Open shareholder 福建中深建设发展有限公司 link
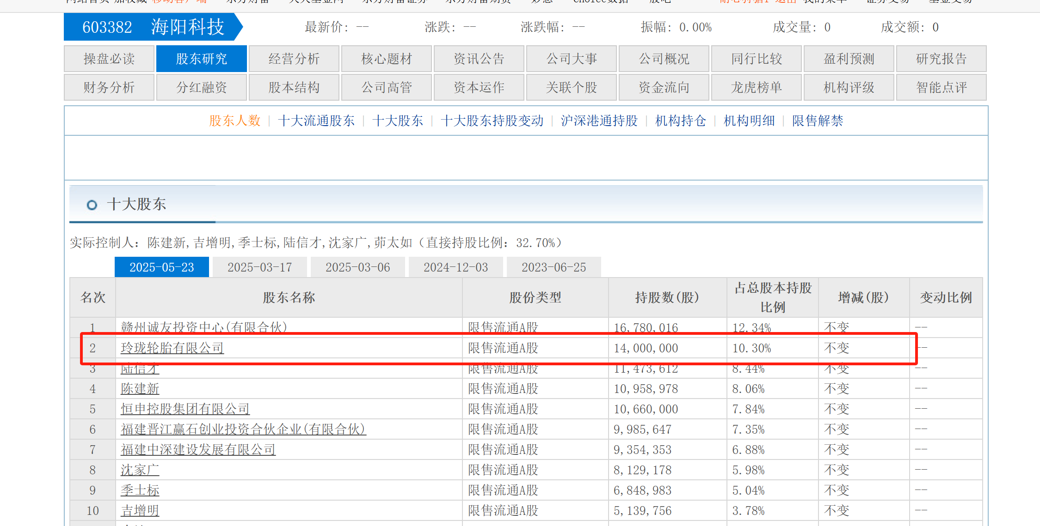Screen dimensions: 1040x526 pyautogui.click(x=198, y=449)
